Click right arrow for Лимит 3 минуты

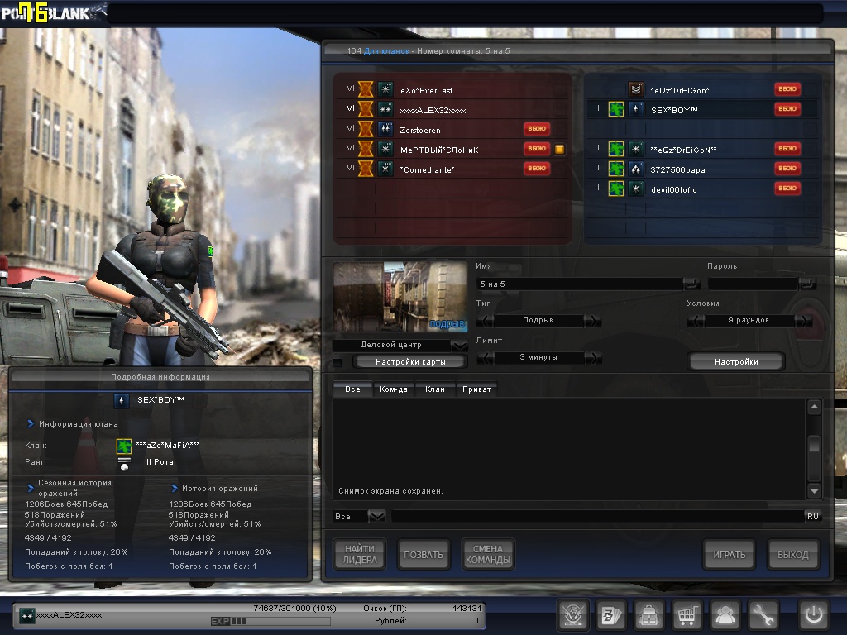(593, 357)
